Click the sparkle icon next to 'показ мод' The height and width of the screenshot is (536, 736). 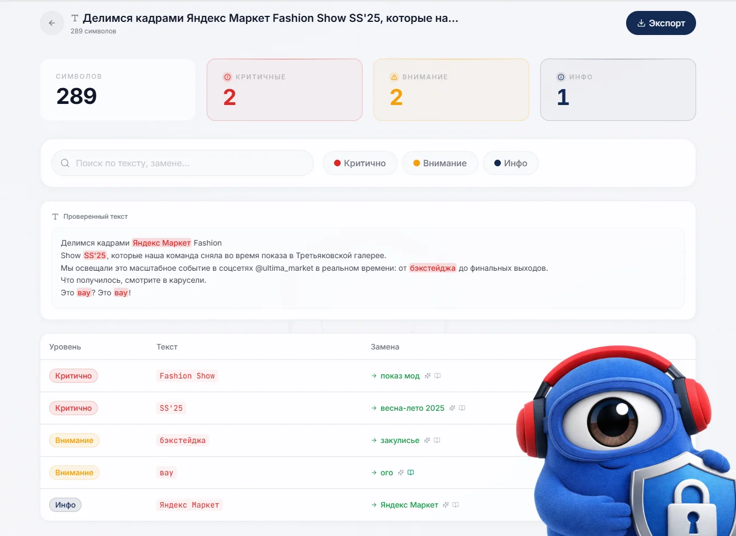click(428, 376)
